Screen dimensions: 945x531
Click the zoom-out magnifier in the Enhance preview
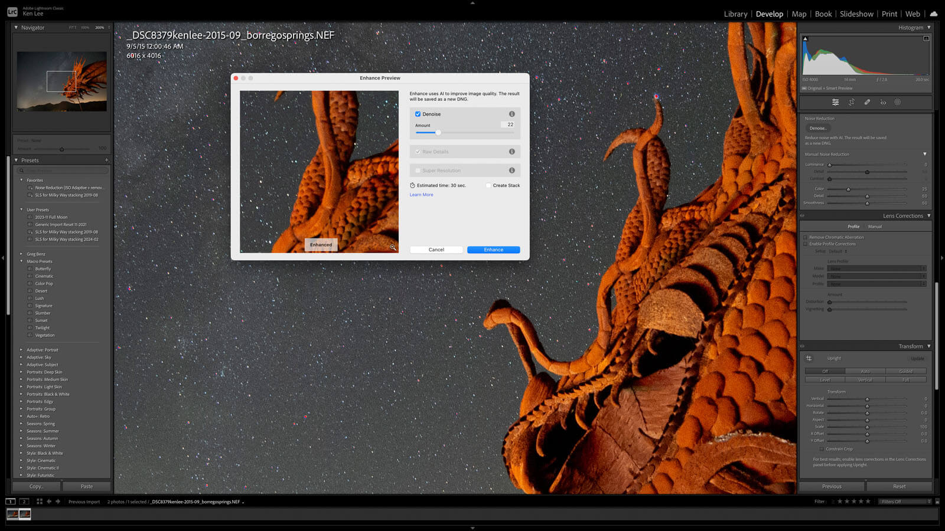click(393, 247)
